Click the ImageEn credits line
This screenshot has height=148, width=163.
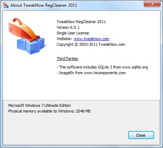(x=91, y=73)
